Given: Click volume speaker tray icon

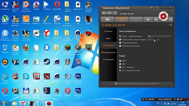Looking at the screenshot, I should tap(175, 104).
